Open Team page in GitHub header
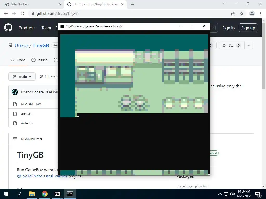The width and height of the screenshot is (266, 199). pyautogui.click(x=46, y=28)
